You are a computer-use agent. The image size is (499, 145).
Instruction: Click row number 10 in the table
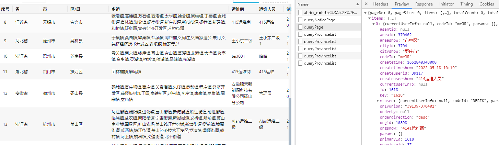[x=5, y=56]
